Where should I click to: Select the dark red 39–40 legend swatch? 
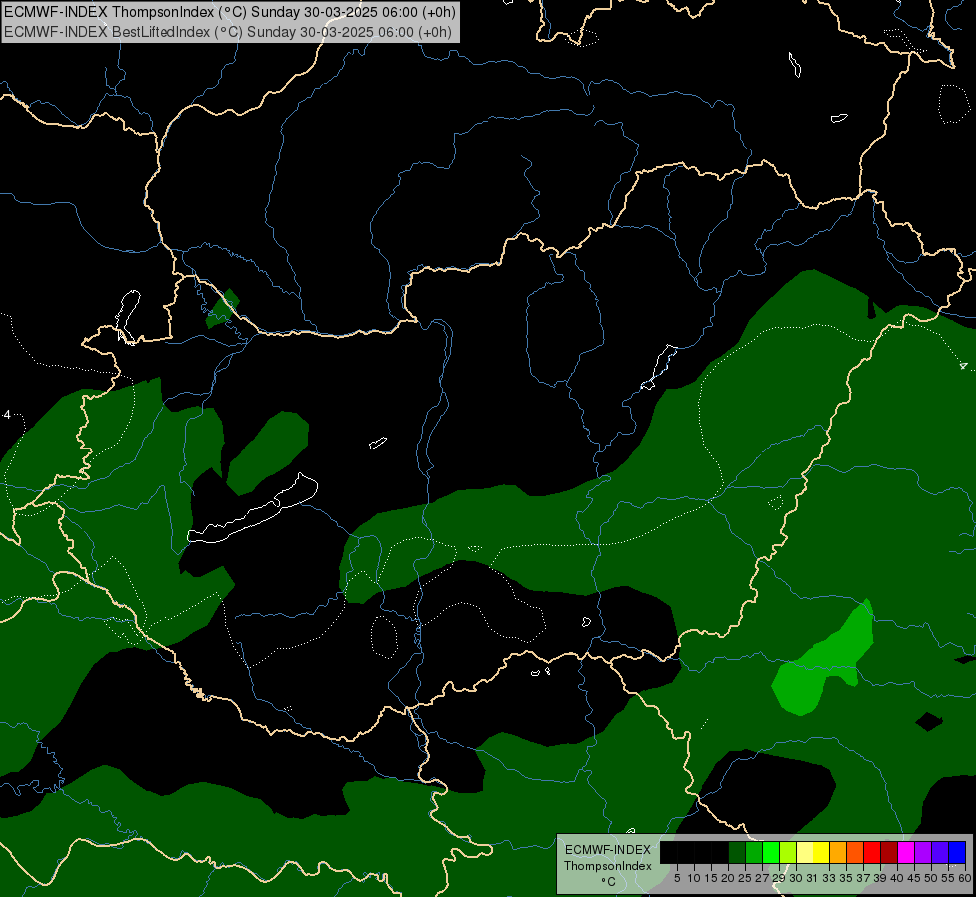[x=889, y=853]
